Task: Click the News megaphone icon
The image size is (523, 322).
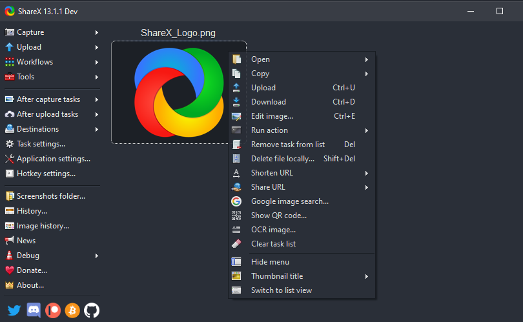Action: (x=9, y=240)
